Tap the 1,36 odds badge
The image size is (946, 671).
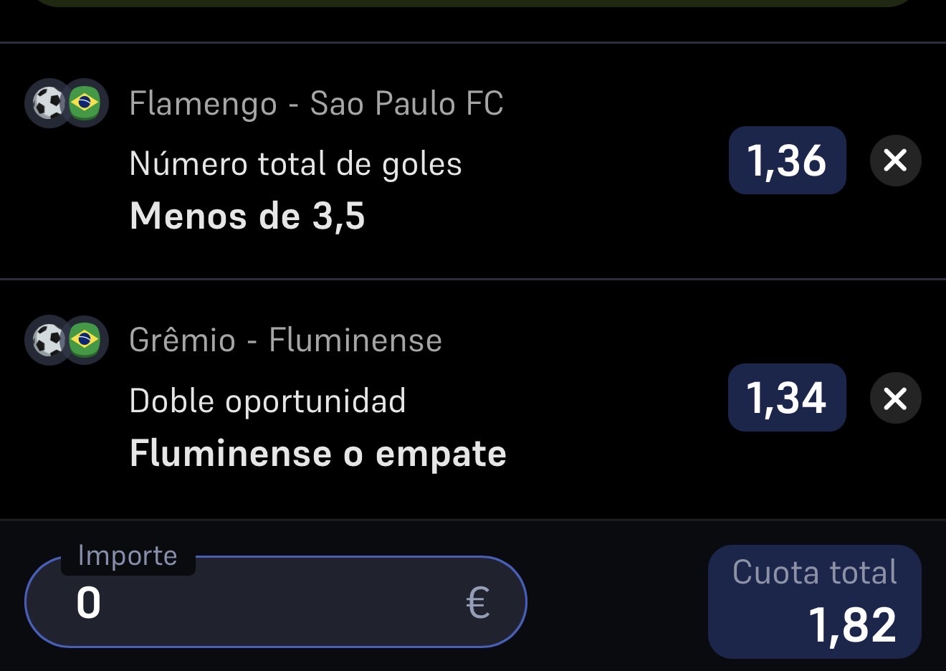(787, 161)
